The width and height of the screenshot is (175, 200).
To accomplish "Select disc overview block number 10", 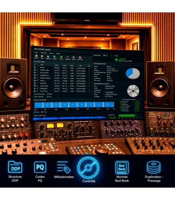I will tap(108, 105).
